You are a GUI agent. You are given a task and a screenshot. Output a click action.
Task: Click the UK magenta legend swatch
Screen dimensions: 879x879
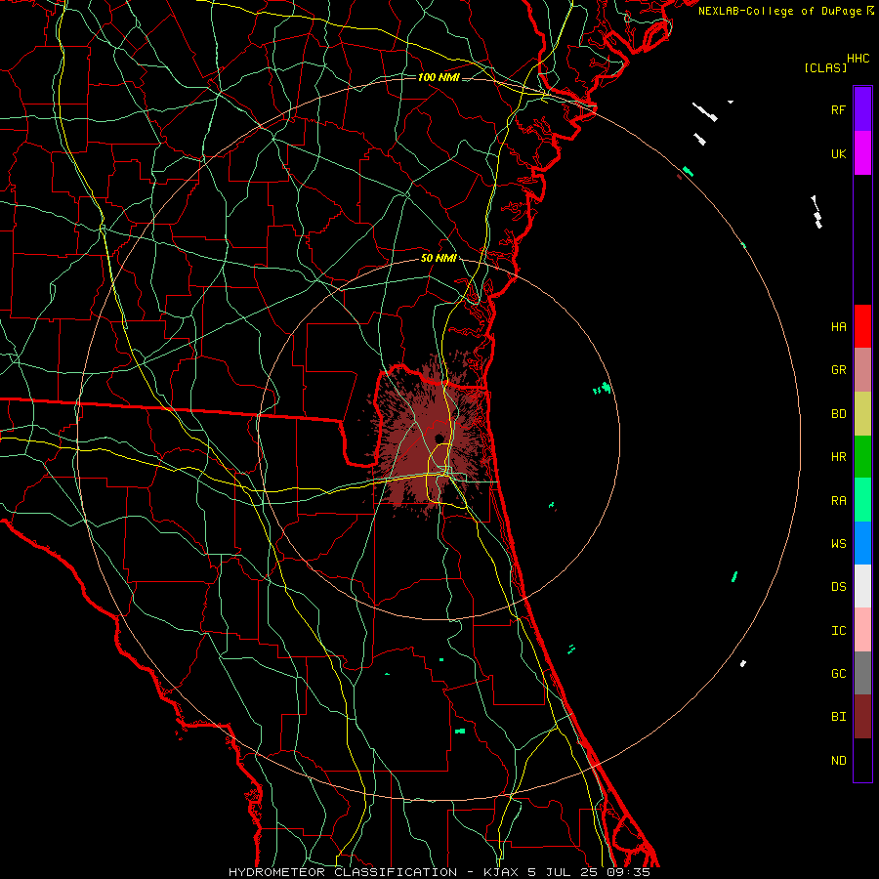pyautogui.click(x=862, y=153)
